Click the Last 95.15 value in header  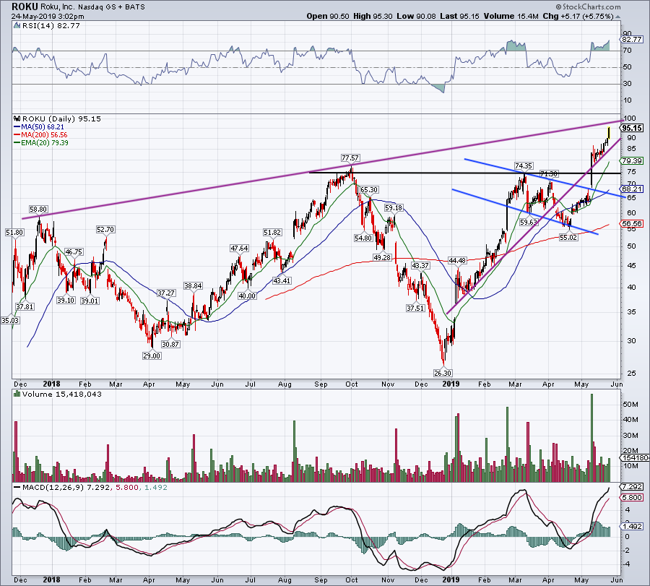pyautogui.click(x=459, y=16)
